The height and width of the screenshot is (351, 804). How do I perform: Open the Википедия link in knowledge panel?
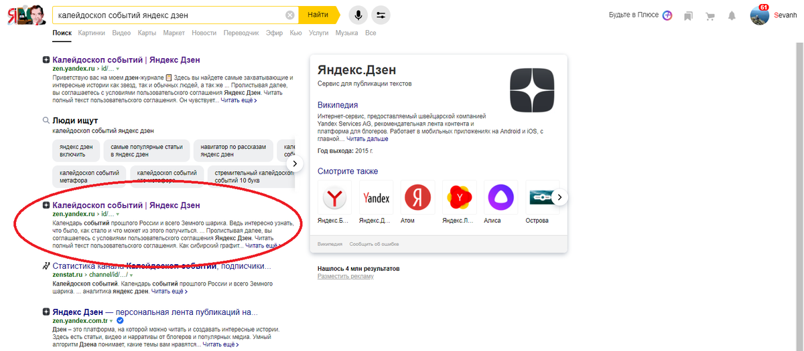(338, 105)
